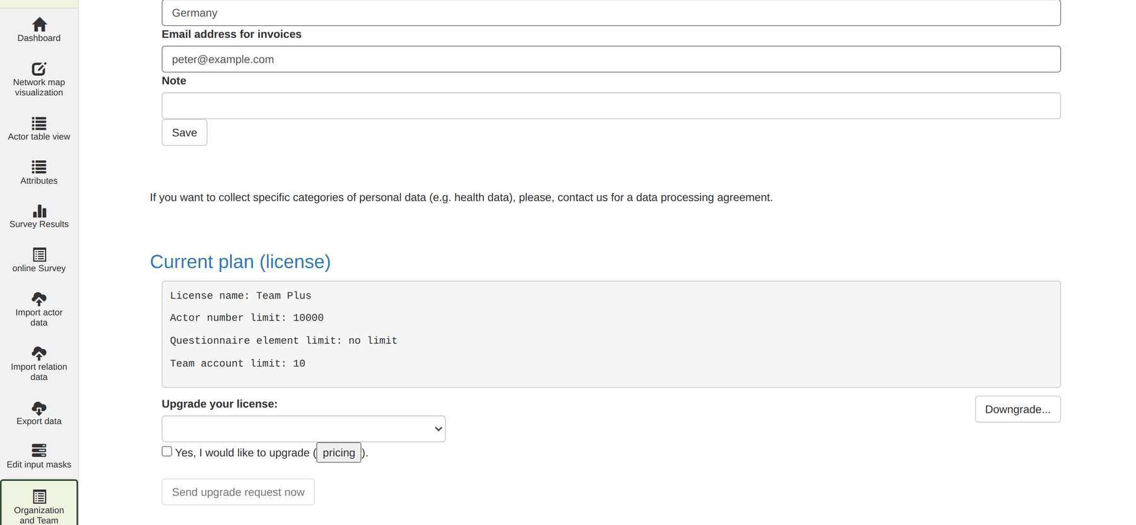The height and width of the screenshot is (525, 1136).
Task: Tick the 'Yes, I would like to upgrade' checkbox
Action: 167,451
